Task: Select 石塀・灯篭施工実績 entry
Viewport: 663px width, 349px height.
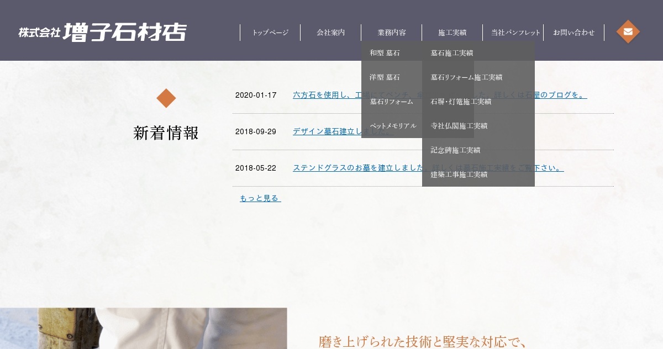Action: pos(478,102)
